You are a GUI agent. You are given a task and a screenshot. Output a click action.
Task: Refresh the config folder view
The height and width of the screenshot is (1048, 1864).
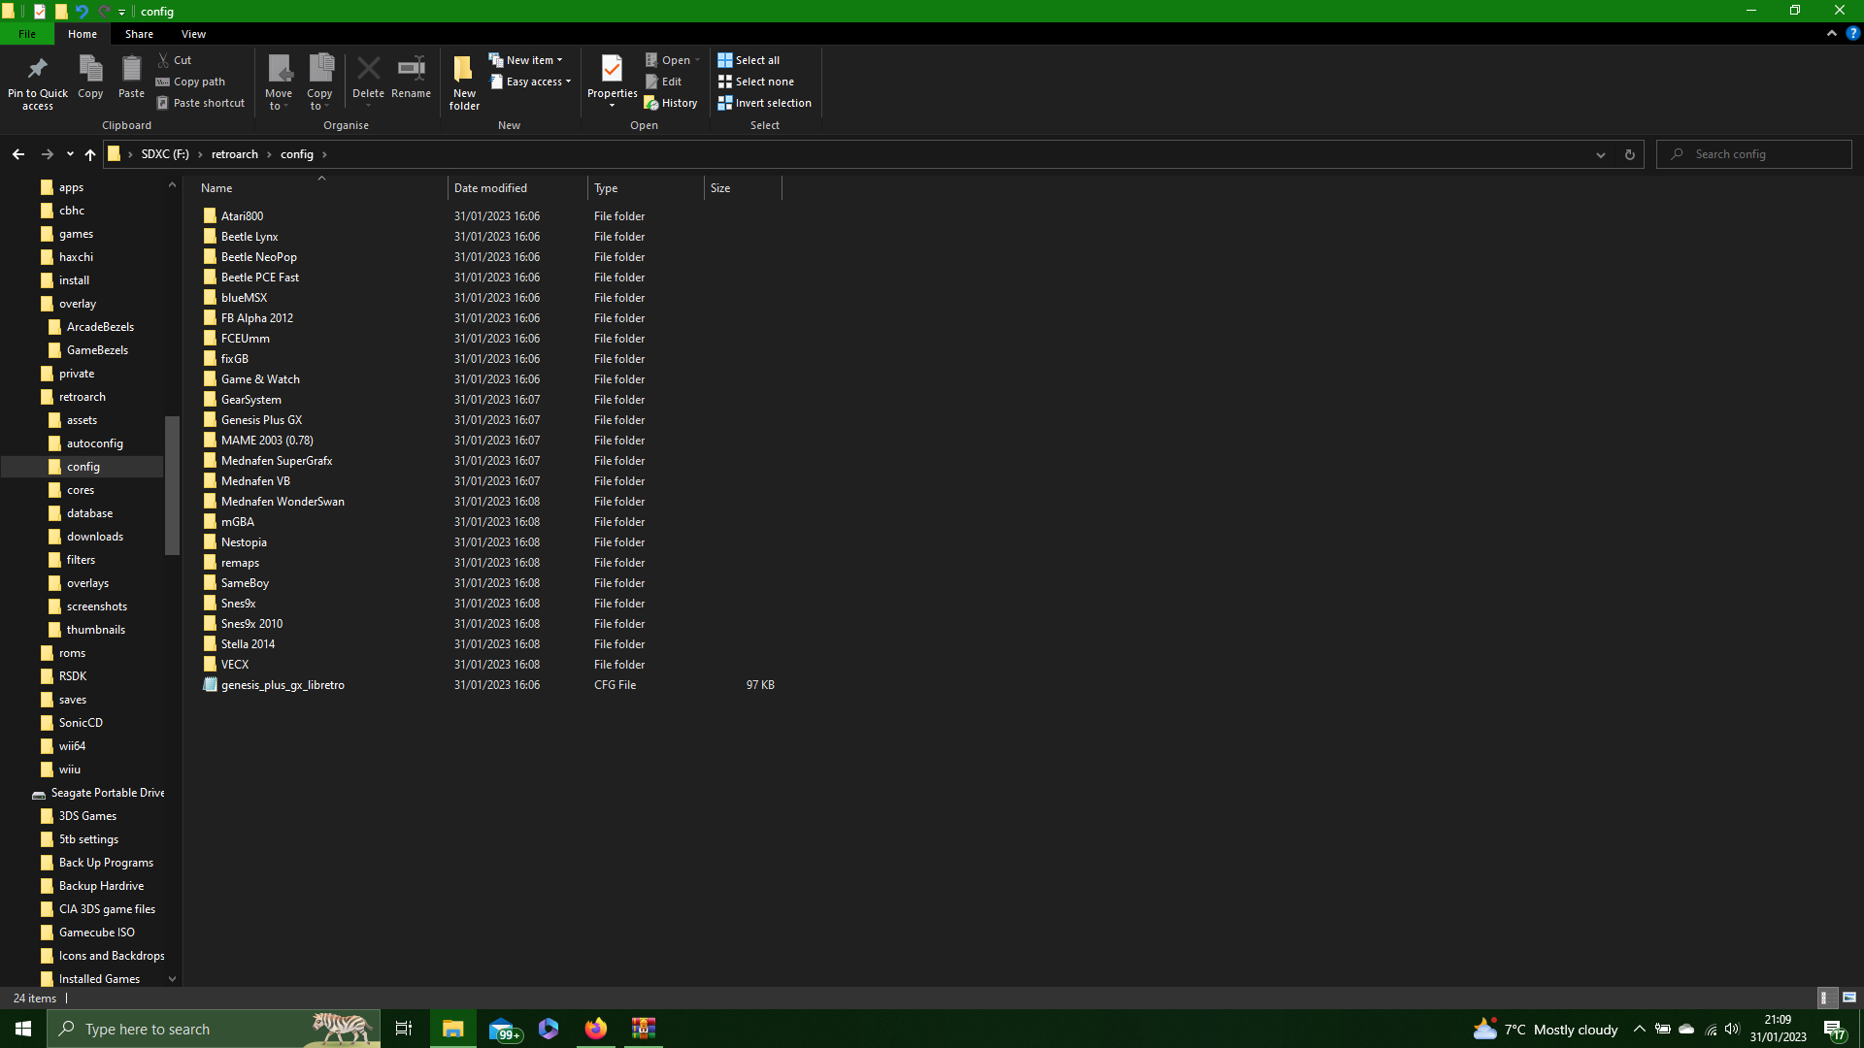coord(1630,154)
